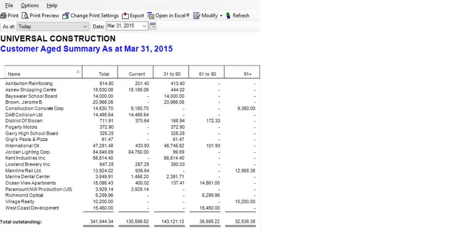
Task: Select Kent Industries Inc. customer
Action: click(25, 158)
